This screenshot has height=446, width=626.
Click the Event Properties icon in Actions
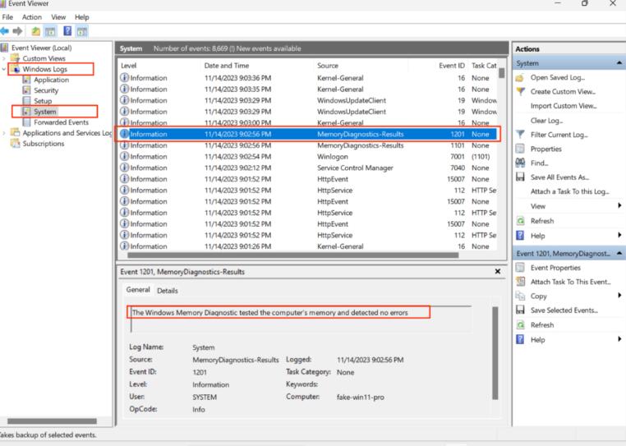click(x=521, y=268)
